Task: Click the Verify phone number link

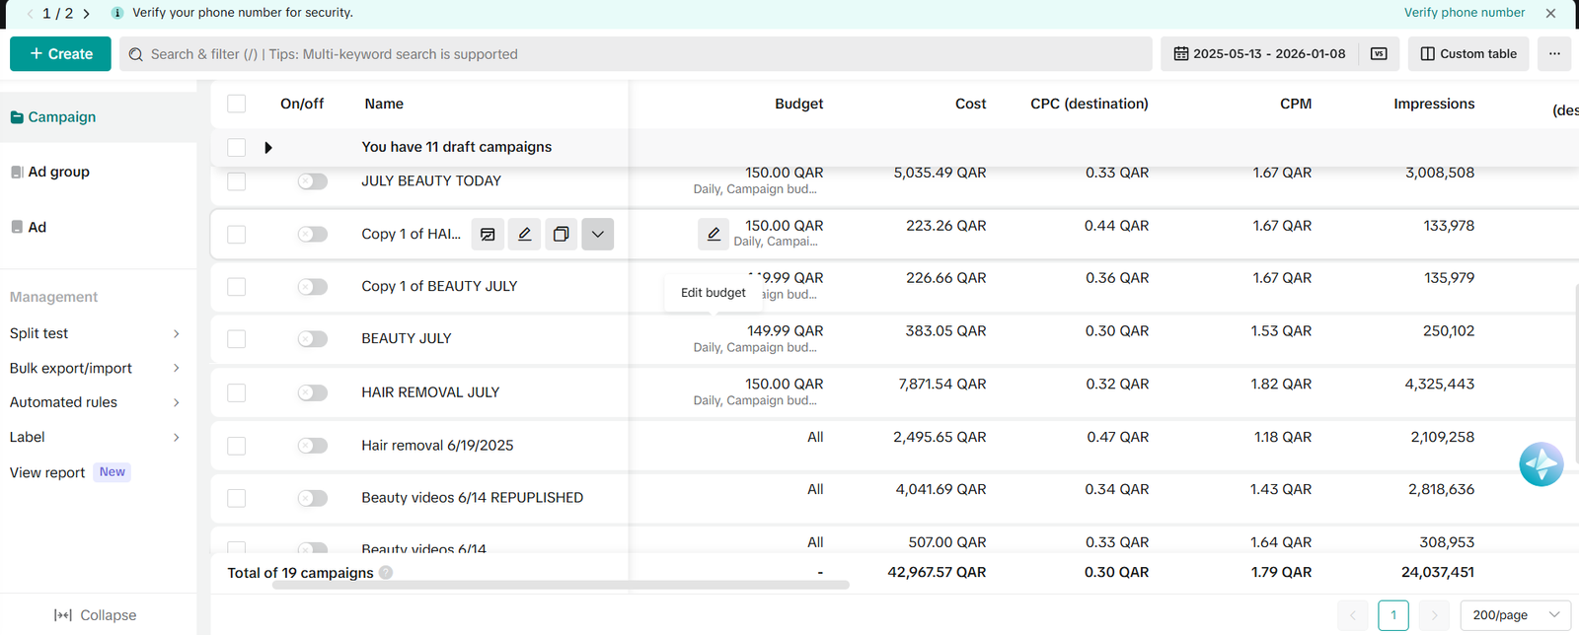Action: point(1464,13)
